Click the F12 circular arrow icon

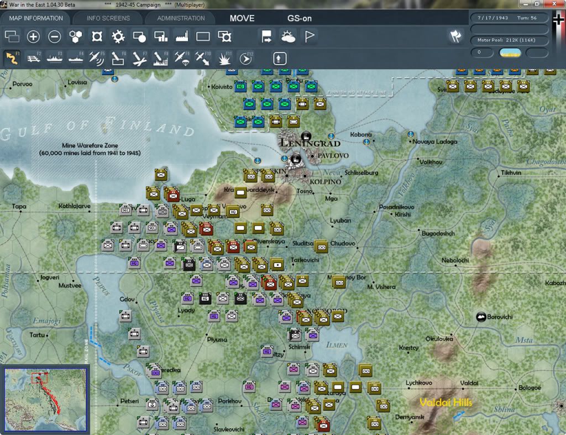click(246, 58)
